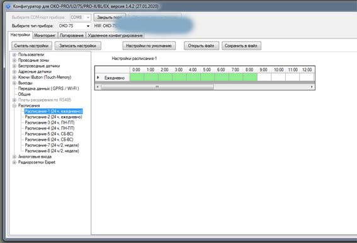Click the Радиорозетки Expert label
357x243 pixels.
click(x=37, y=162)
